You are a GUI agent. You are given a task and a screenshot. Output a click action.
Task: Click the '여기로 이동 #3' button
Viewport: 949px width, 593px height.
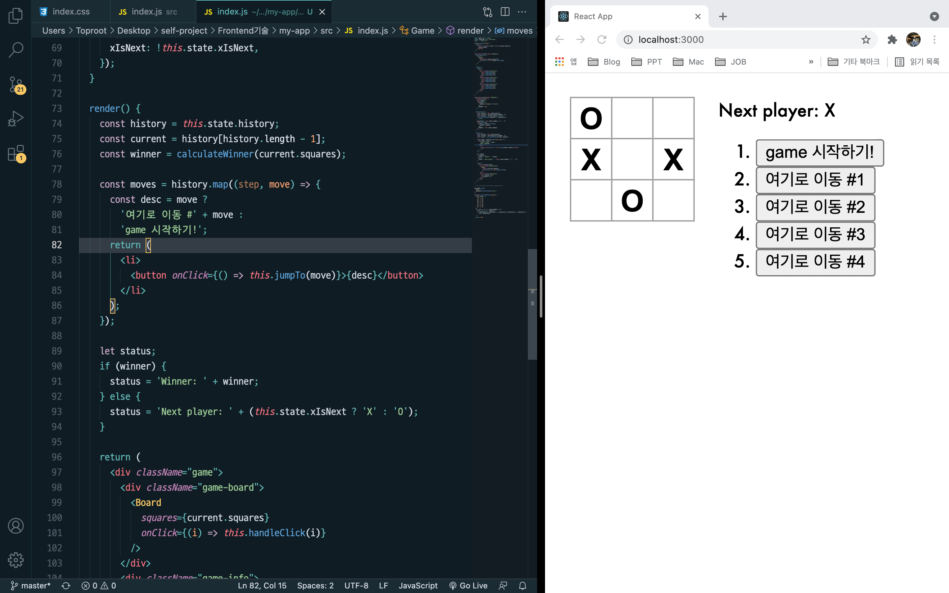(x=815, y=235)
